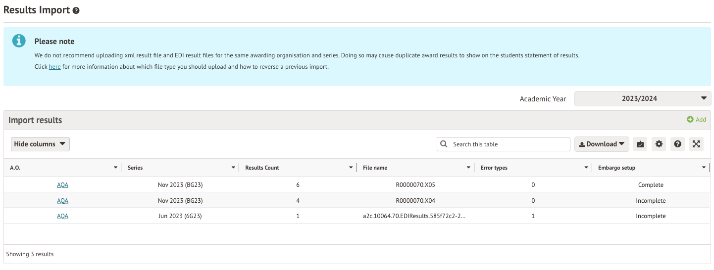Click the 'here' link in the notice

click(x=54, y=67)
